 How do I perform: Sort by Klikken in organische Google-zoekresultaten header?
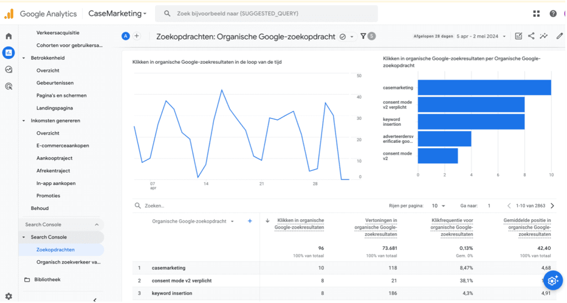[x=300, y=224]
